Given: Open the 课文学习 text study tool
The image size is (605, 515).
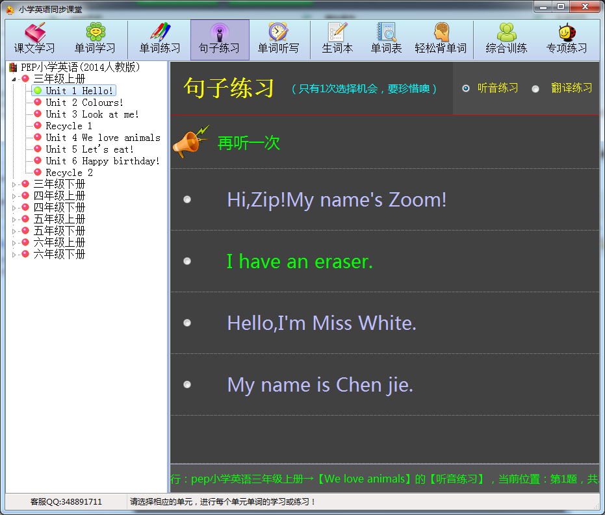Looking at the screenshot, I should tap(34, 39).
